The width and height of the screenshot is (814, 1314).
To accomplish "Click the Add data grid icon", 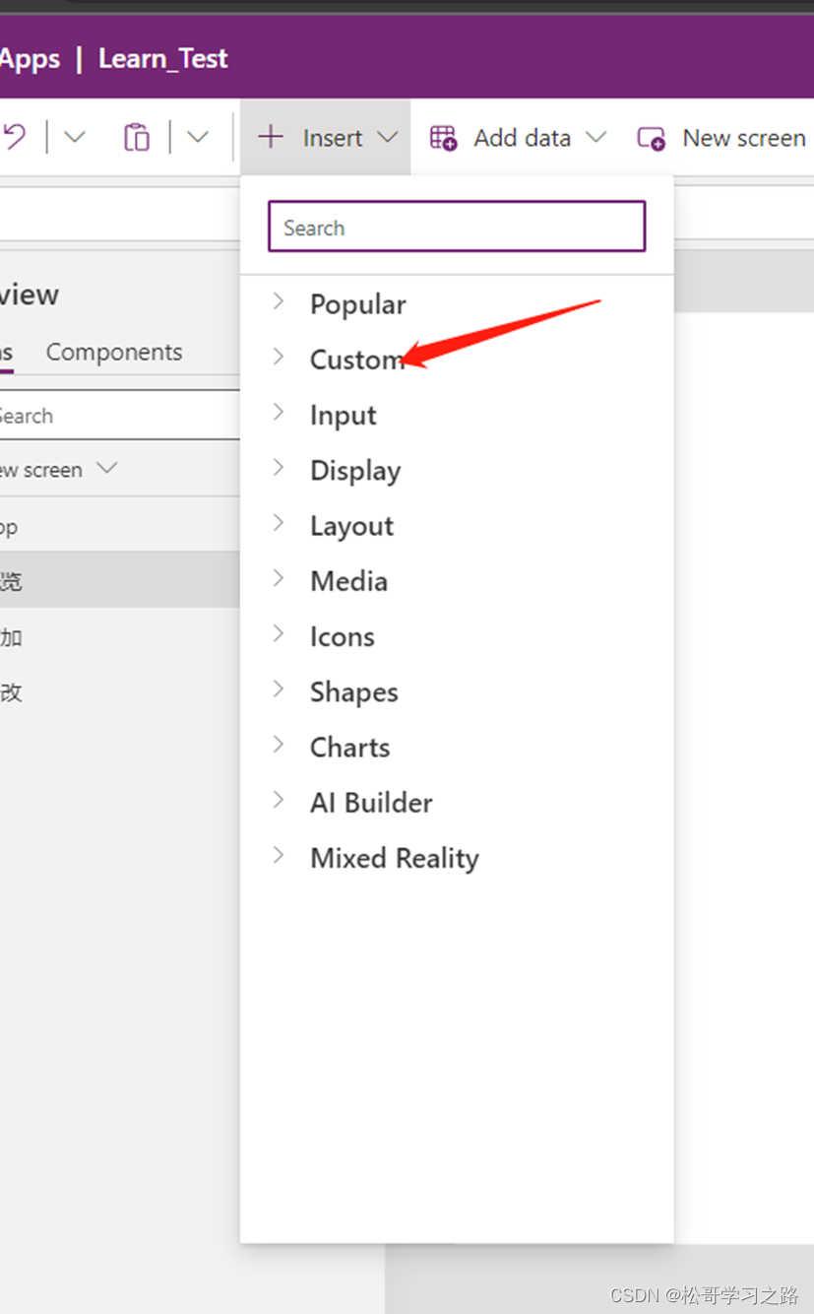I will click(x=443, y=138).
